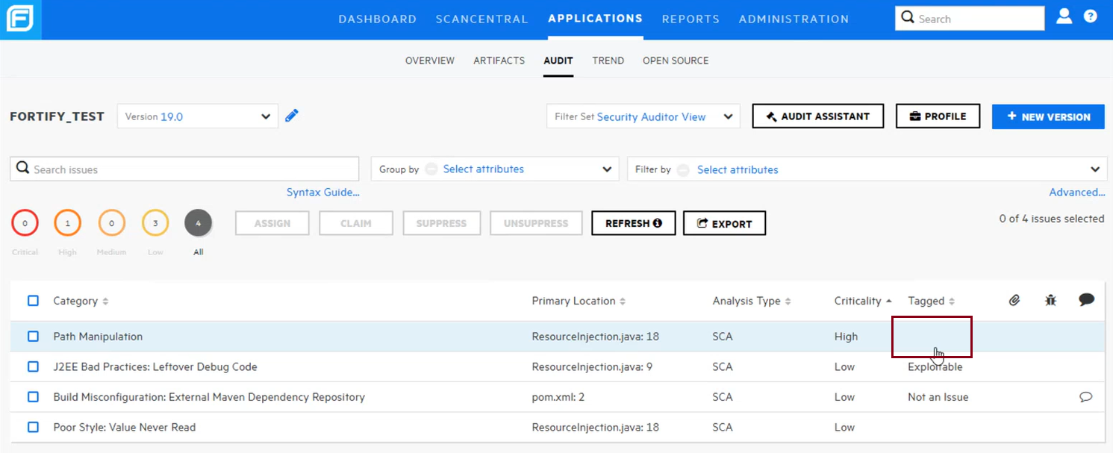The width and height of the screenshot is (1113, 453).
Task: Click the attachment paperclip column icon
Action: 1014,301
